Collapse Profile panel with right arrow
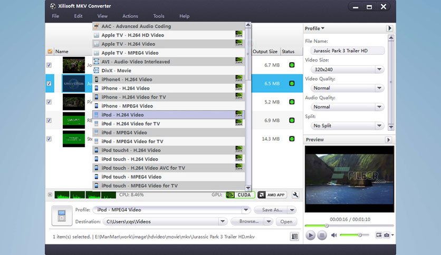Viewport: 441px width, 255px height. [389, 28]
